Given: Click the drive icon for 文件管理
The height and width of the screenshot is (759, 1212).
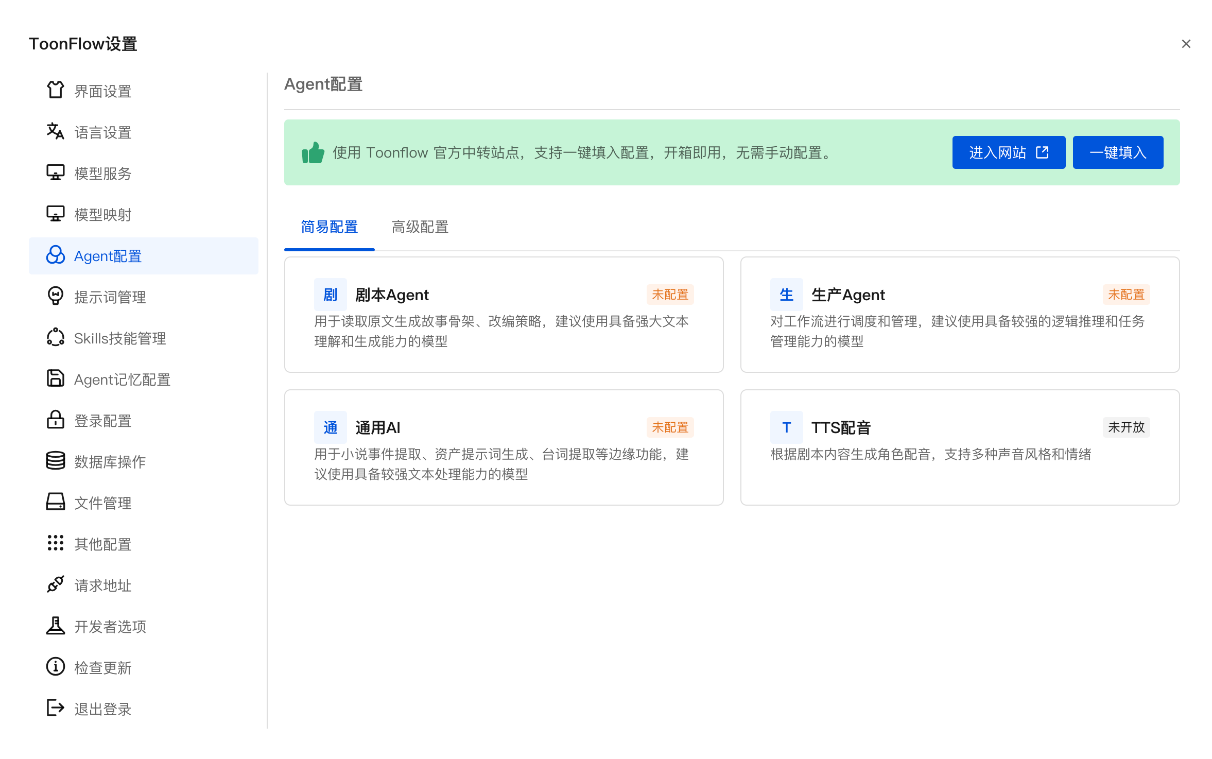Looking at the screenshot, I should [56, 502].
